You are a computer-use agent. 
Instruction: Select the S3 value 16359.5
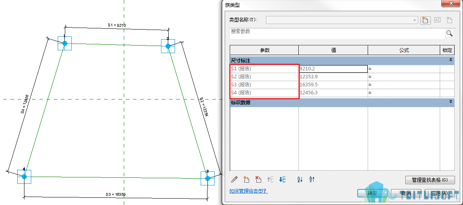coord(333,85)
